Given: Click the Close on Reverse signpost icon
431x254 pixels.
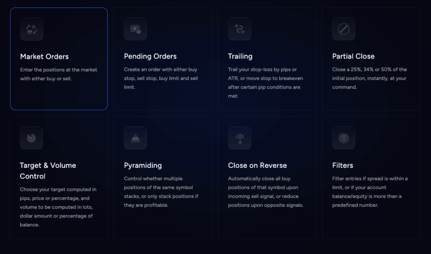Looking at the screenshot, I should point(239,138).
